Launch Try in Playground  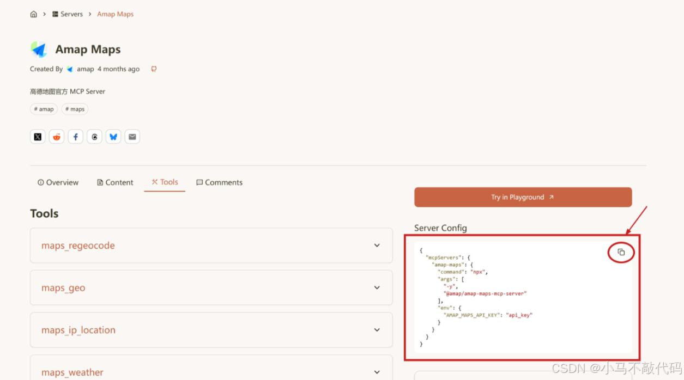(x=523, y=197)
